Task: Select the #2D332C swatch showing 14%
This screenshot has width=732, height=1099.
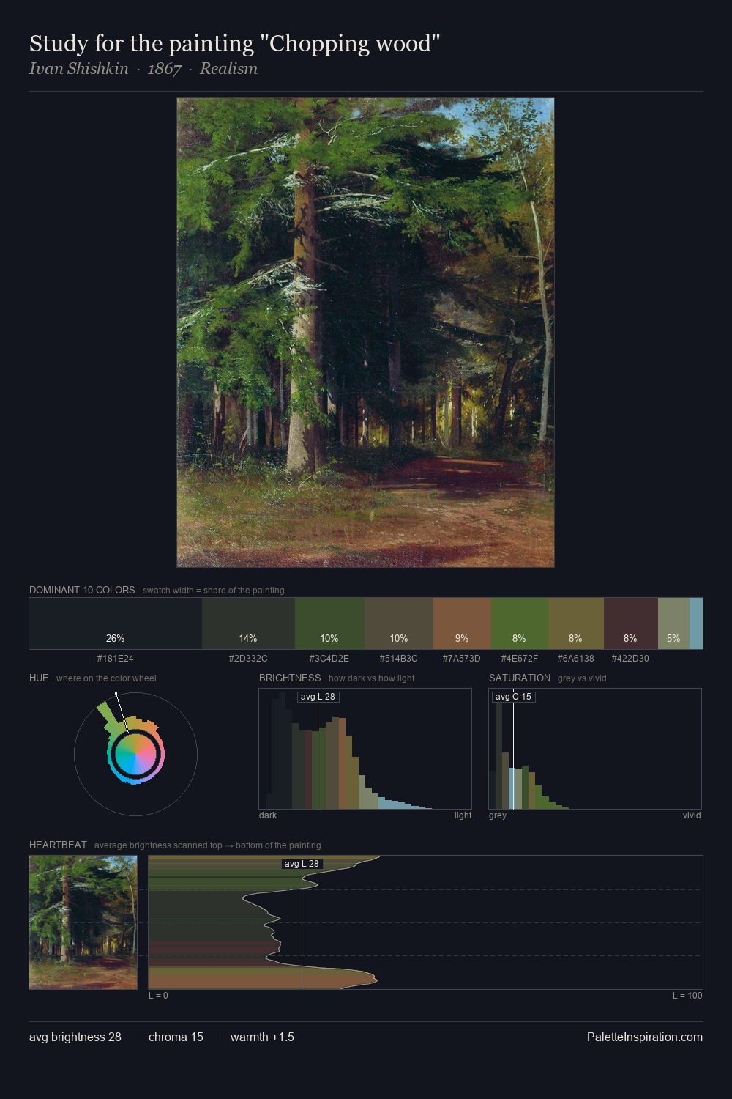Action: tap(248, 623)
